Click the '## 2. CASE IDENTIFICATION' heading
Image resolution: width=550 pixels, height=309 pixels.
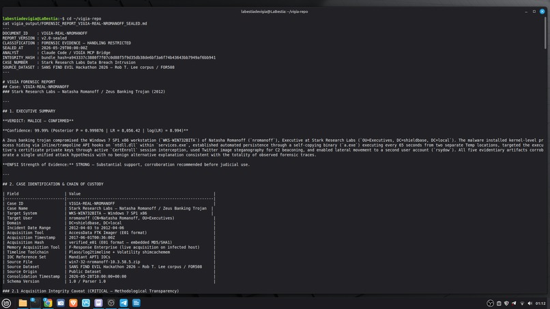[x=53, y=184]
